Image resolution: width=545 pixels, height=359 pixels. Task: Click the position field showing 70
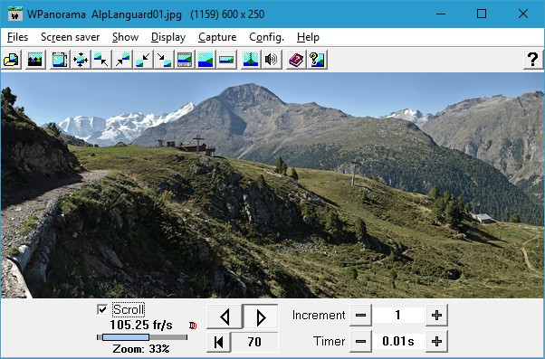point(254,342)
